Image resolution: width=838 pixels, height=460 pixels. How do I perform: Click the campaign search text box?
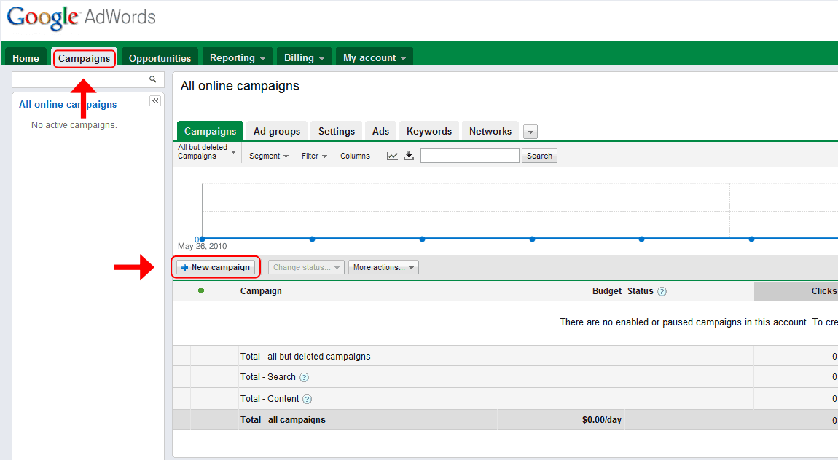(470, 156)
